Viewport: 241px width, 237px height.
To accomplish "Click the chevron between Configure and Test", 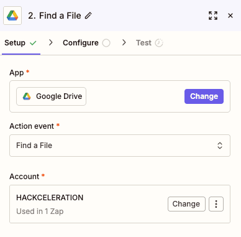I will click(124, 42).
